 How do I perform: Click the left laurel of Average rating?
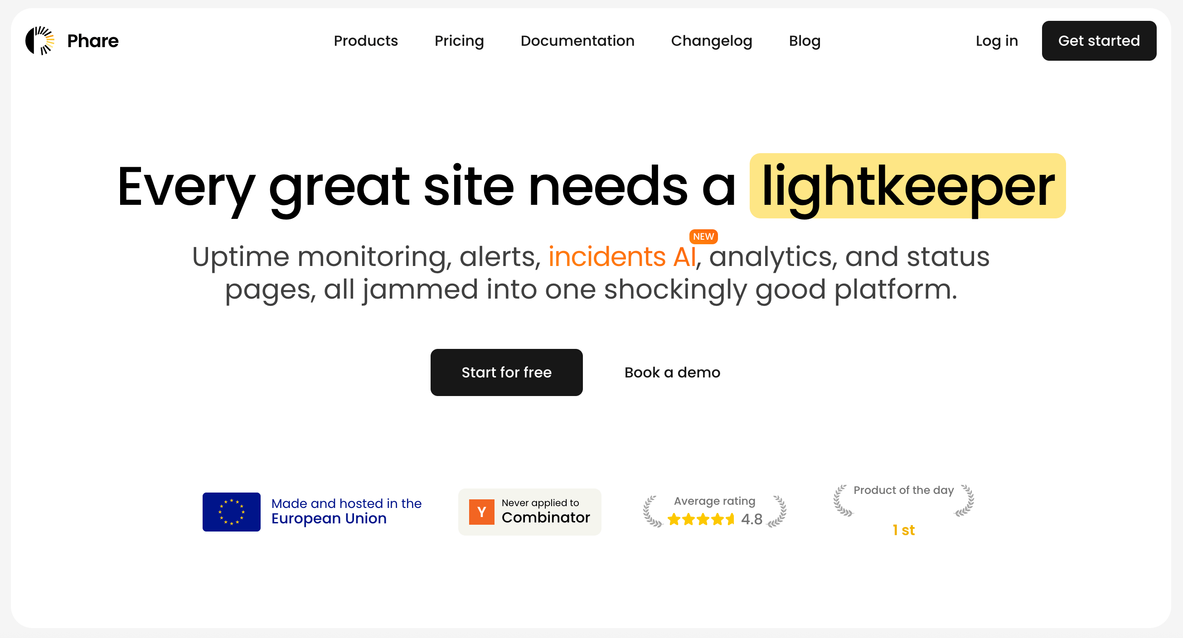click(652, 512)
